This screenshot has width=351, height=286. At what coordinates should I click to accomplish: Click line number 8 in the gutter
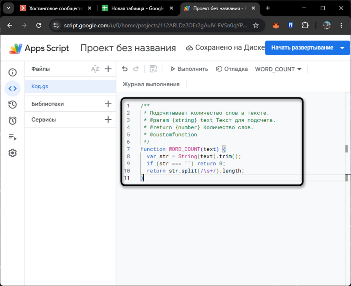point(128,156)
